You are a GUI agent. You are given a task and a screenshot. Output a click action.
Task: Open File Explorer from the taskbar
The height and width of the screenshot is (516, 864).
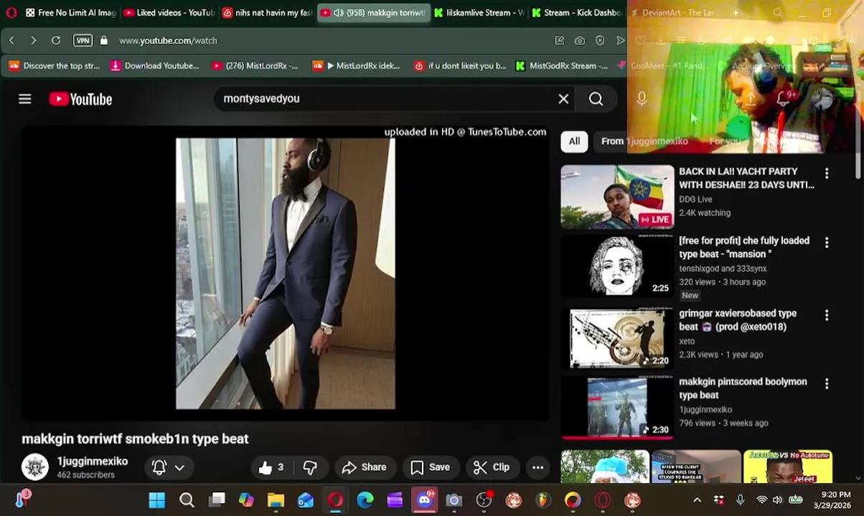point(276,500)
